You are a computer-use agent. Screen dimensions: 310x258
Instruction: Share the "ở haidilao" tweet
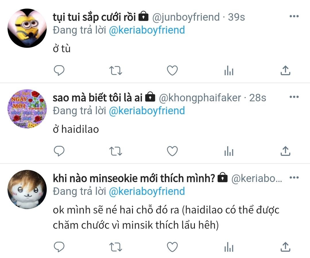(x=285, y=151)
